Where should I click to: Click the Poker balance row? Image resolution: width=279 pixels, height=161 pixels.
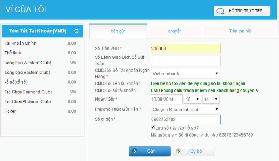(x=40, y=111)
